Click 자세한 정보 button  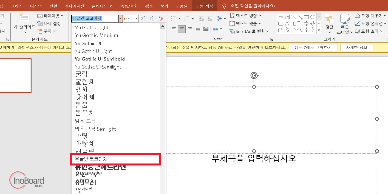pyautogui.click(x=357, y=48)
